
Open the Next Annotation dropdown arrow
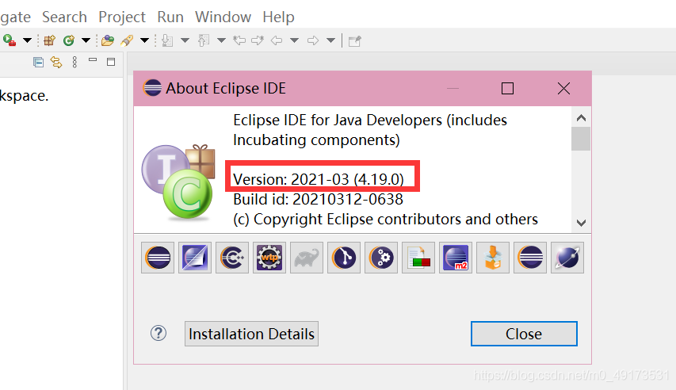(185, 40)
